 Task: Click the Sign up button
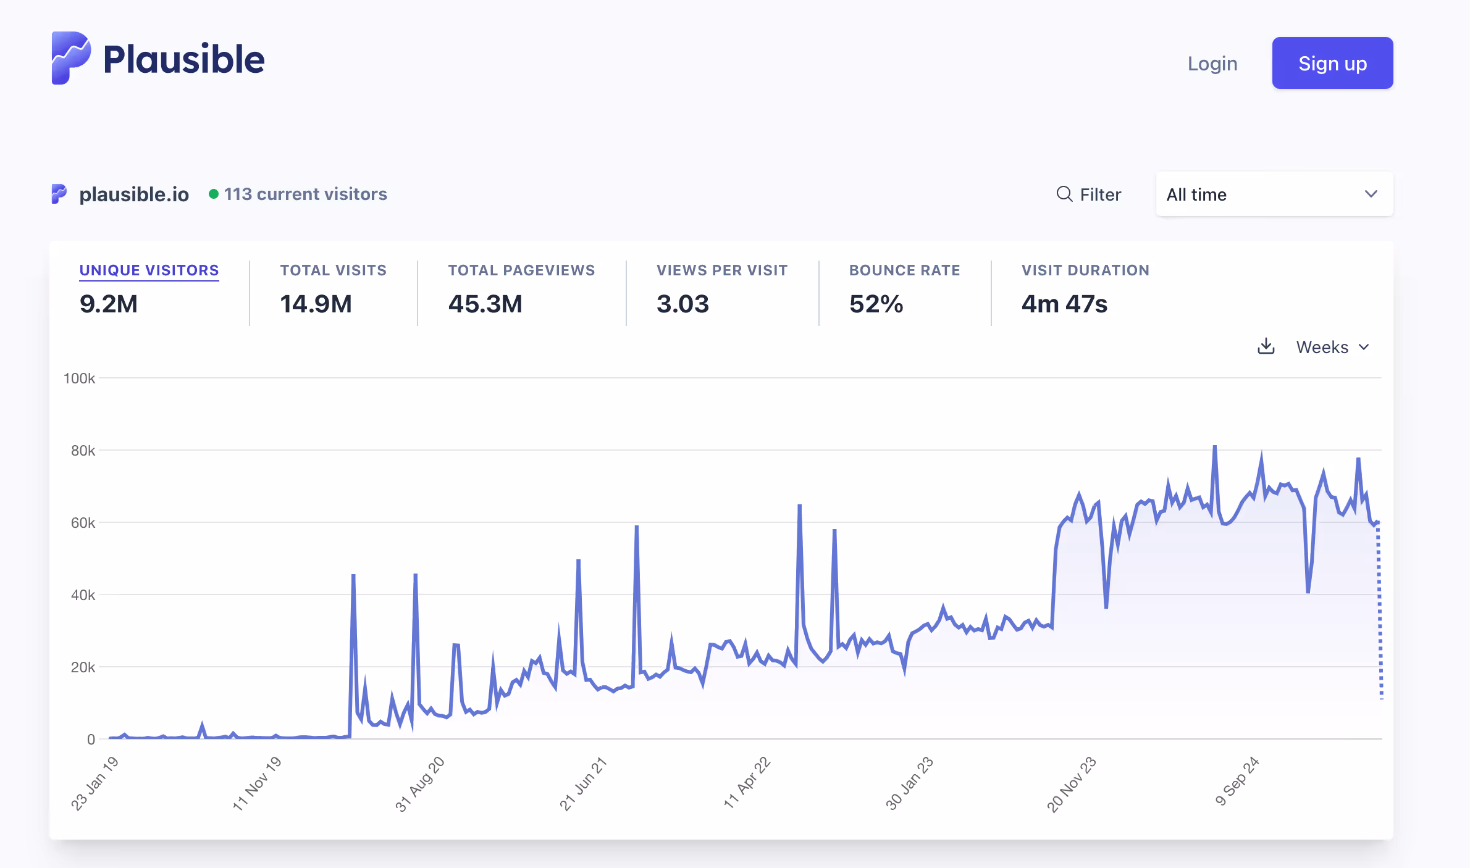click(x=1332, y=63)
